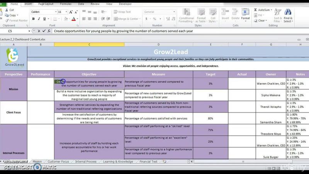Open the font size dropdown
The height and width of the screenshot is (174, 309).
(66, 12)
